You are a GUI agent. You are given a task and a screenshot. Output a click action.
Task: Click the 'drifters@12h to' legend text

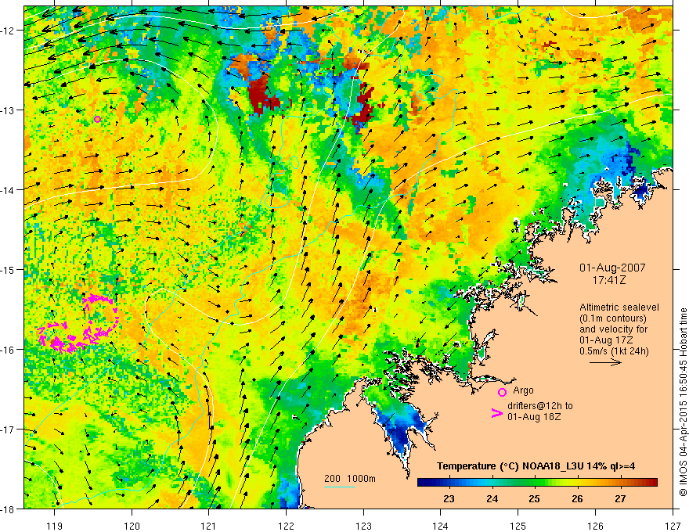click(x=540, y=406)
